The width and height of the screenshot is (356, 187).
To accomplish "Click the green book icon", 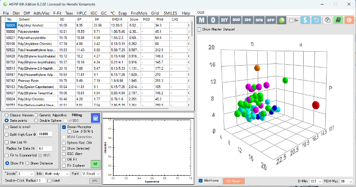I will pos(338,20).
